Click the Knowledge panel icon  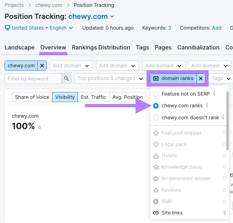coord(156,167)
